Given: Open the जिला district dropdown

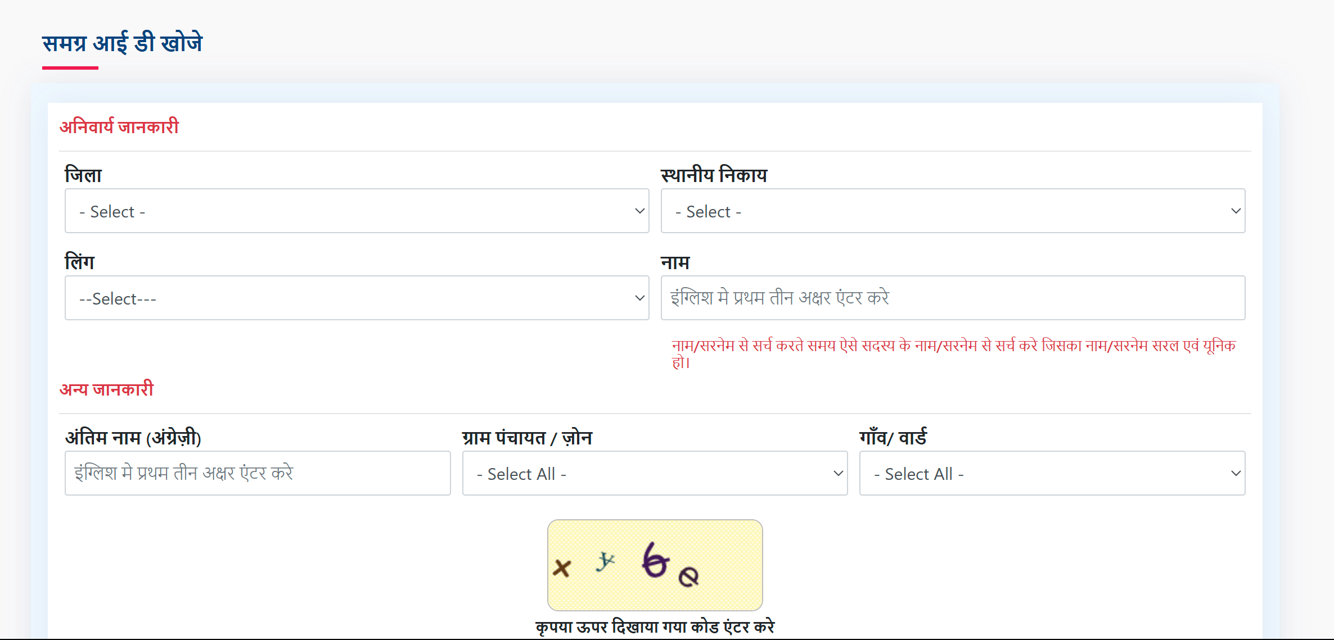Looking at the screenshot, I should tap(357, 211).
